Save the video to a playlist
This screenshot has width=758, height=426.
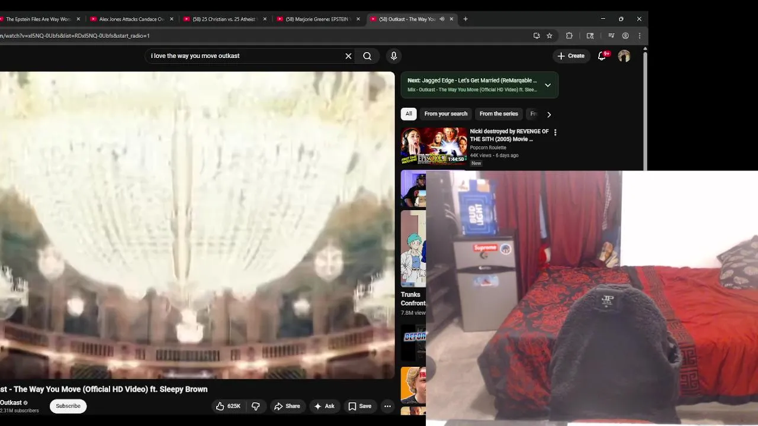click(x=359, y=406)
